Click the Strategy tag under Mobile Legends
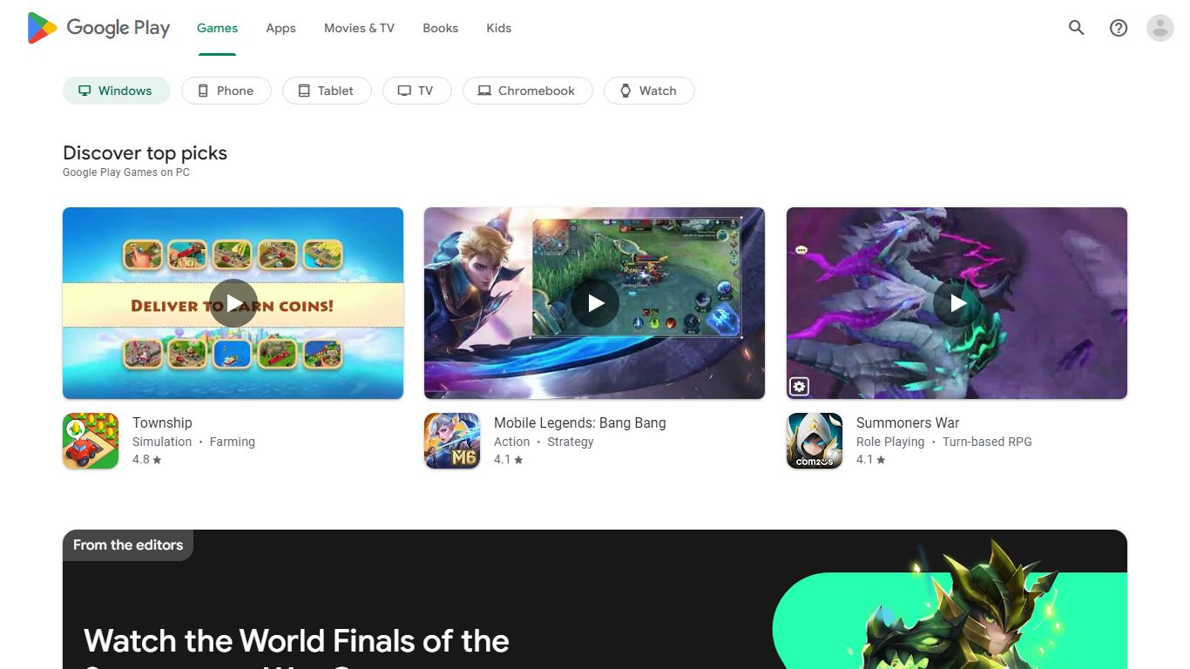This screenshot has height=669, width=1190. click(x=571, y=442)
